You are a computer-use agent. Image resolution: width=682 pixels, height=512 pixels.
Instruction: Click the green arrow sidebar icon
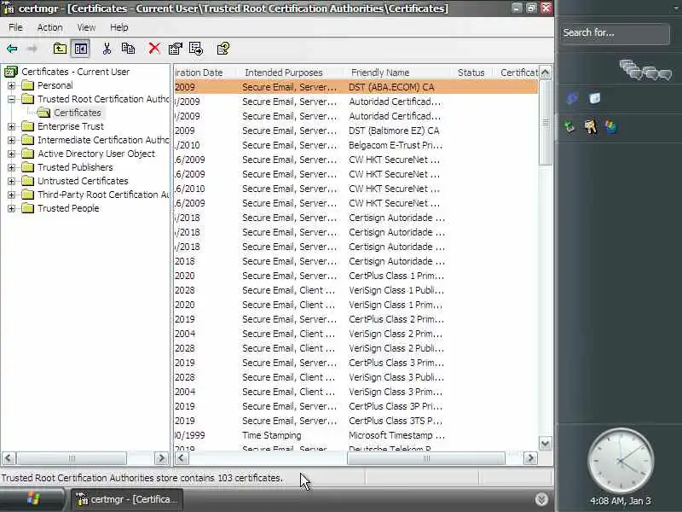point(569,127)
